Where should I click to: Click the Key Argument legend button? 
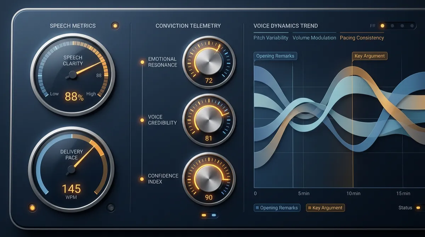click(x=325, y=208)
